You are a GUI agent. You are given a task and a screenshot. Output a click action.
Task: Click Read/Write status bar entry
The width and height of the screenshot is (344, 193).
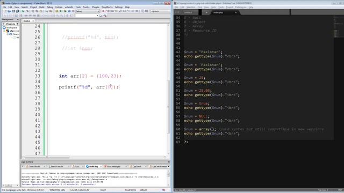130,190
